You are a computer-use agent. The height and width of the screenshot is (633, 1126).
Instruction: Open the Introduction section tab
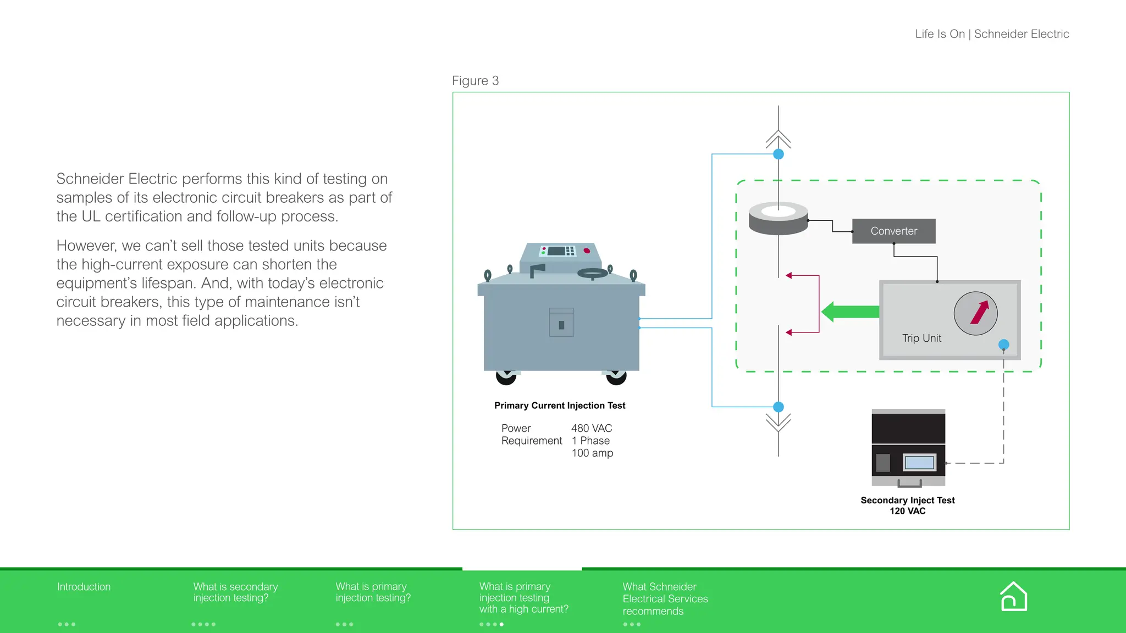(84, 587)
